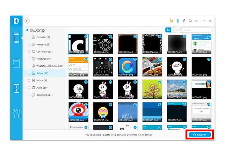Screen dimensions: 225x155
Task: Toggle the GALAXY S5 device checkbox
Action: click(27, 30)
